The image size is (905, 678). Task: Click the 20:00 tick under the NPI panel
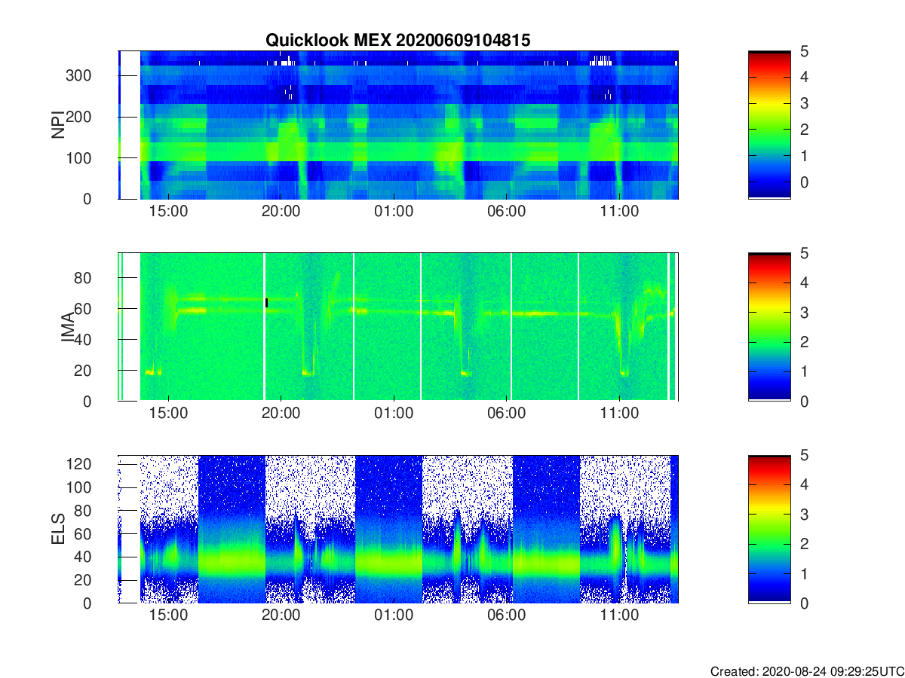click(281, 212)
